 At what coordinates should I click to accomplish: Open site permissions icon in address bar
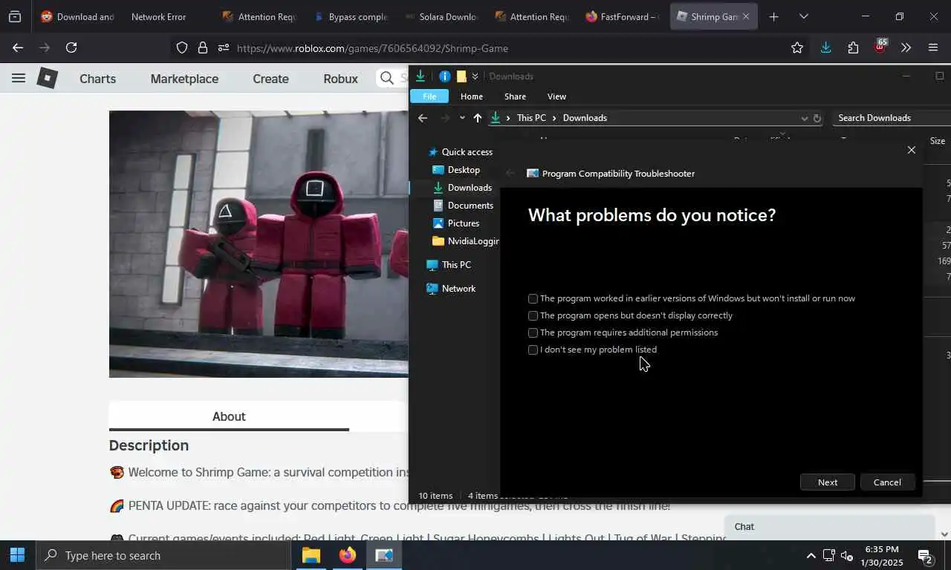click(x=224, y=47)
